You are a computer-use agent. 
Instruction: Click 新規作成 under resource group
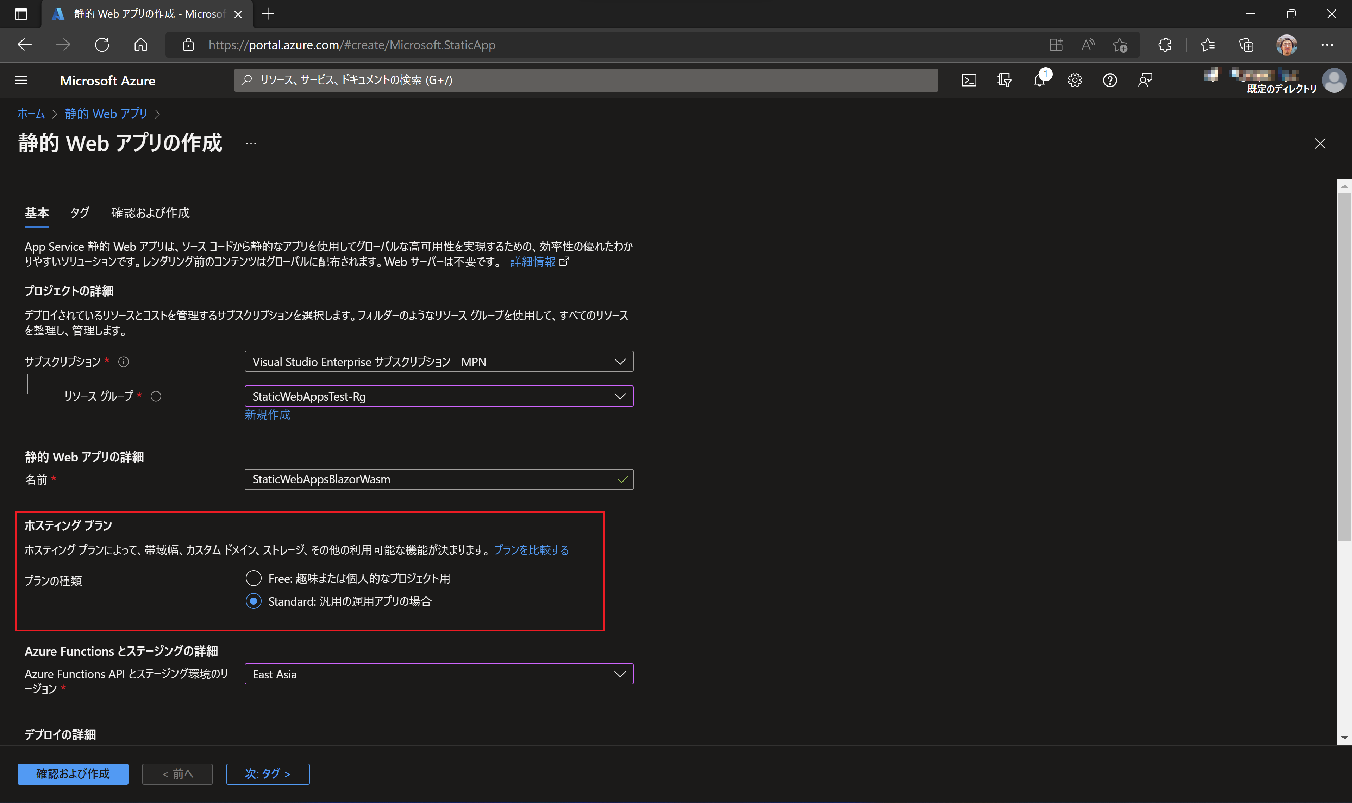[x=268, y=414]
